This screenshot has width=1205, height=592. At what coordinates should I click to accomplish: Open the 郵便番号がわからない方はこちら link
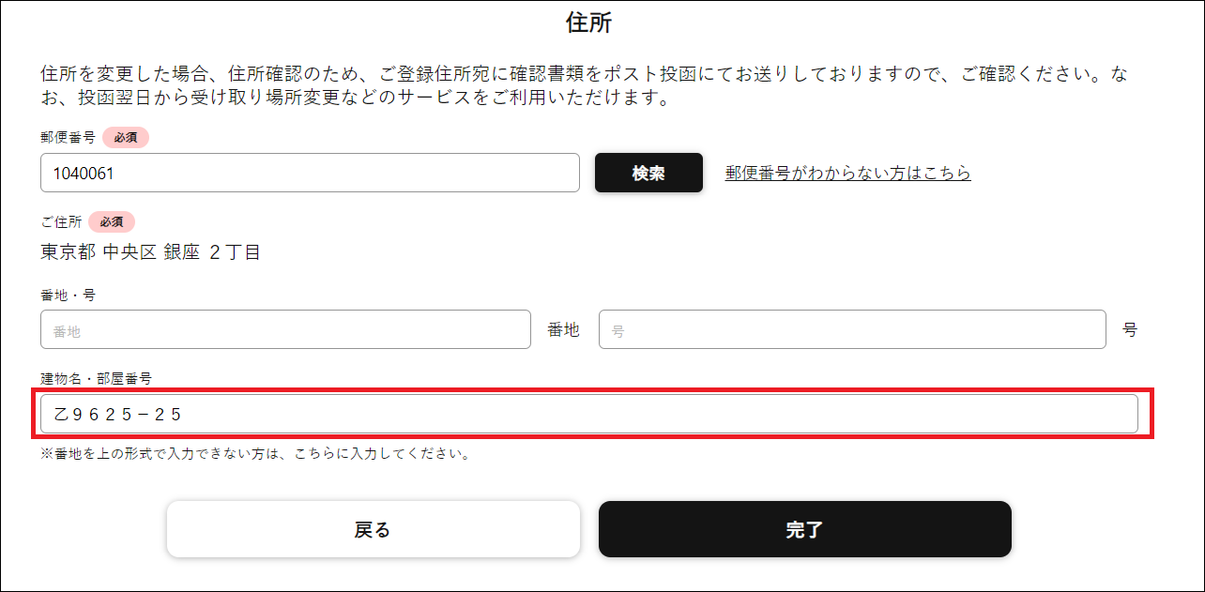pyautogui.click(x=846, y=173)
